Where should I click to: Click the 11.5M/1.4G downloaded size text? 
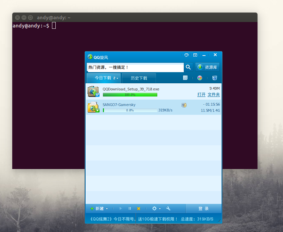(210, 110)
